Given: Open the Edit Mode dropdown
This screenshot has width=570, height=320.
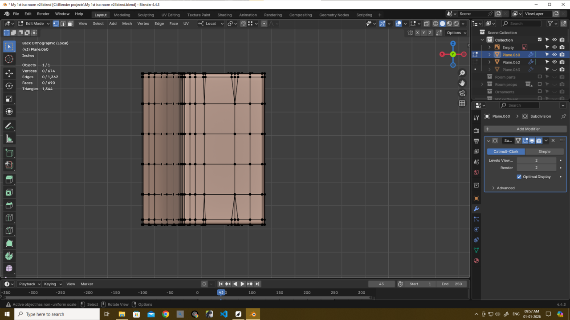Looking at the screenshot, I should (34, 24).
